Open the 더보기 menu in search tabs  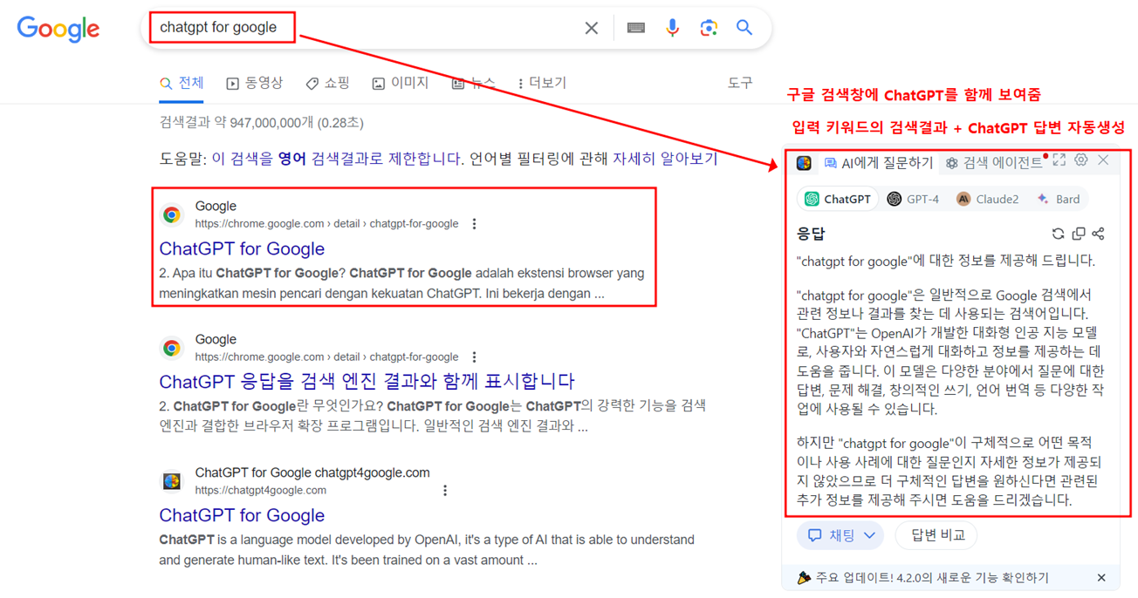coord(542,83)
